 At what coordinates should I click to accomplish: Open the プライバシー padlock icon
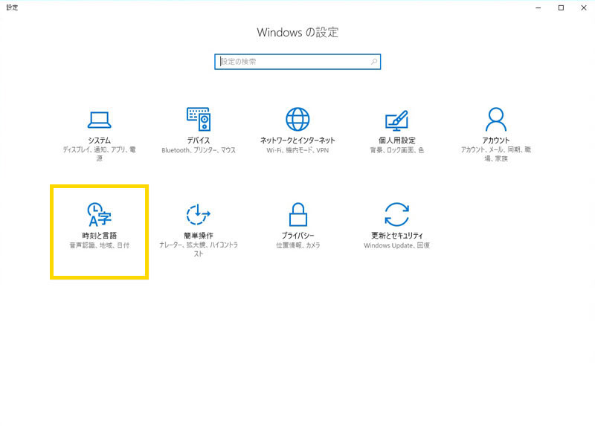click(298, 214)
